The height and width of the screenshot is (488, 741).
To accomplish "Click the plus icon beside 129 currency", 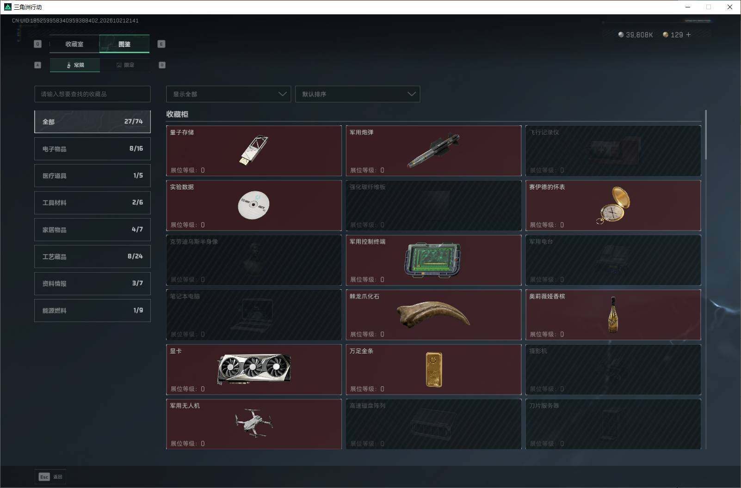I will click(x=688, y=35).
